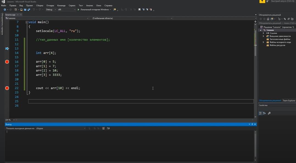Click the Show All Files icon
The width and height of the screenshot is (296, 163).
point(292,19)
